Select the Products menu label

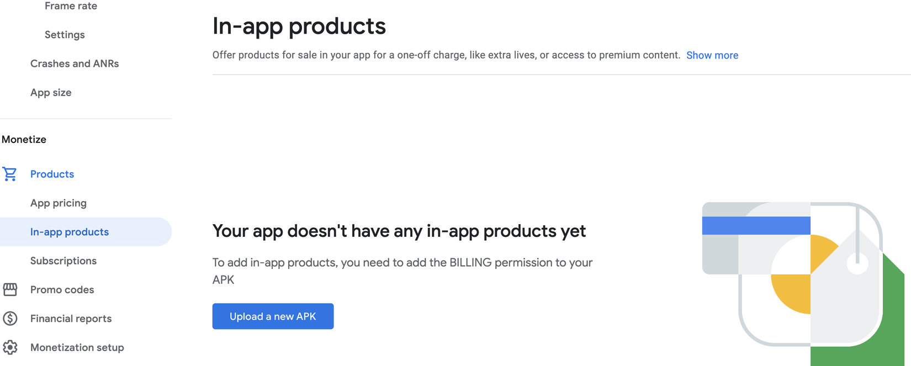(52, 174)
